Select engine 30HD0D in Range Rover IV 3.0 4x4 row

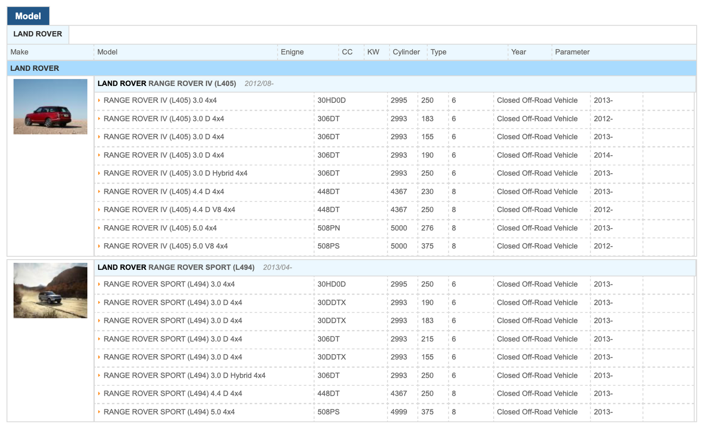click(x=331, y=100)
